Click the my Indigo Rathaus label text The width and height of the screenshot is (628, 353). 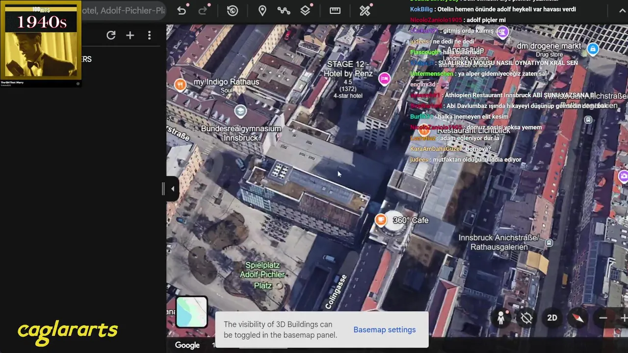226,81
